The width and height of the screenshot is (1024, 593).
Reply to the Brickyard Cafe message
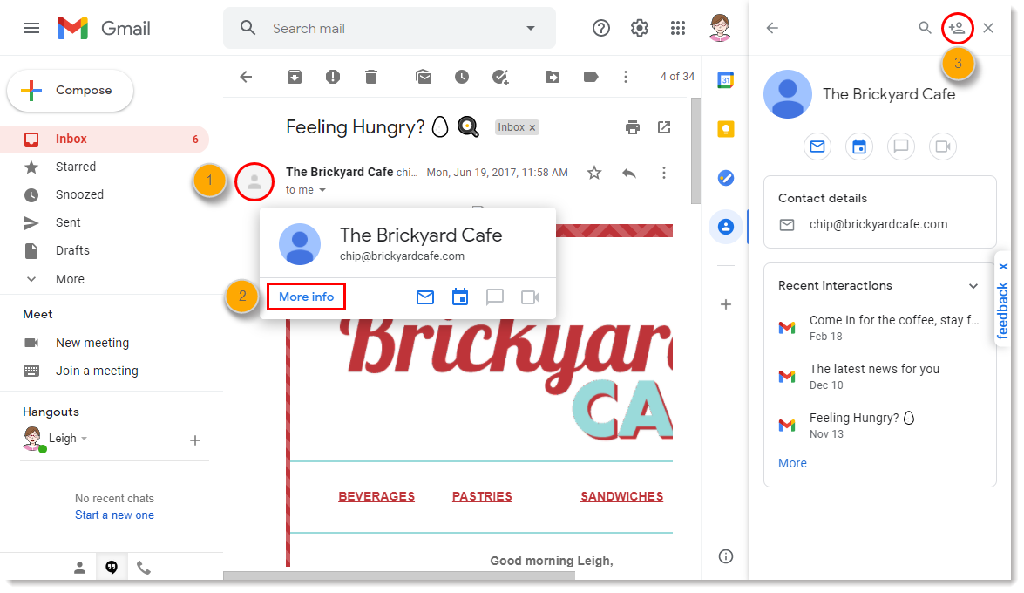[x=629, y=173]
